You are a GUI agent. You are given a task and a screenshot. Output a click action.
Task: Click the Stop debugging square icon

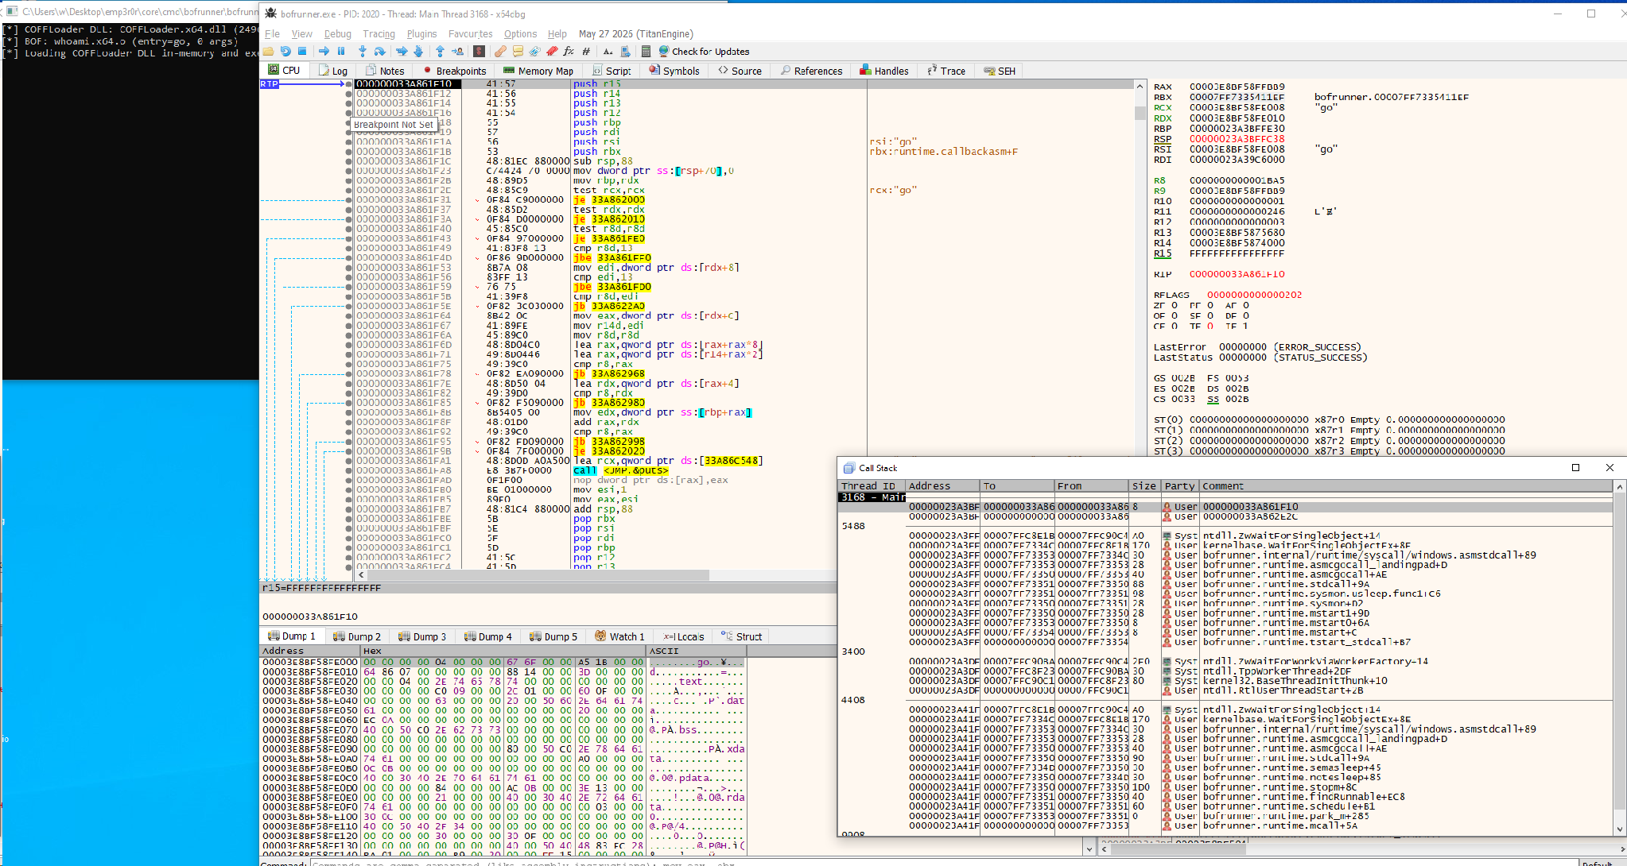302,51
